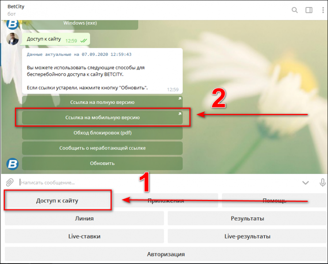Click the Если ссылки устарели text line
The height and width of the screenshot is (264, 328).
pyautogui.click(x=87, y=88)
